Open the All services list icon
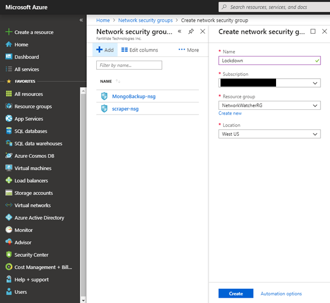Image resolution: width=330 pixels, height=303 pixels. [9, 69]
